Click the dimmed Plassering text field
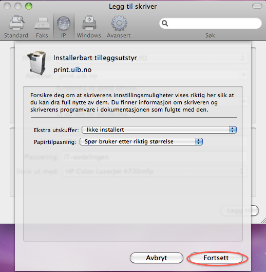 [x=154, y=157]
